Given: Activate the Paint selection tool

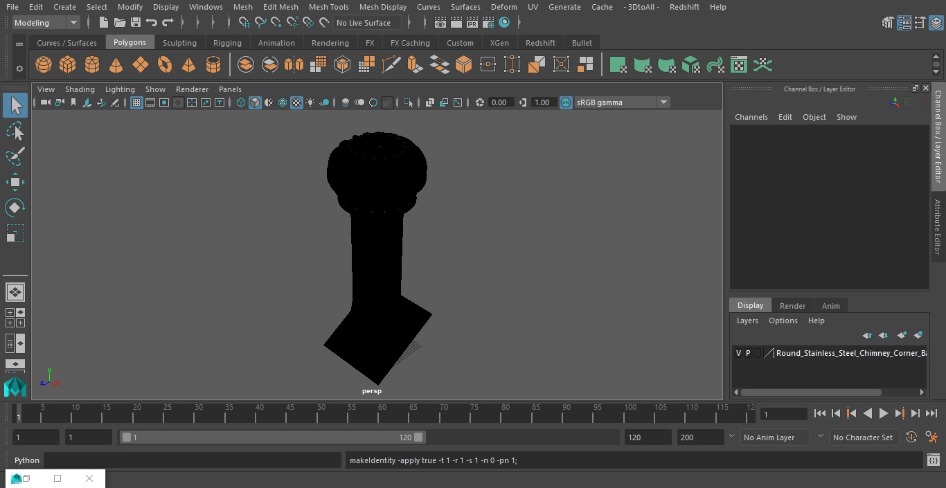Looking at the screenshot, I should 15,156.
